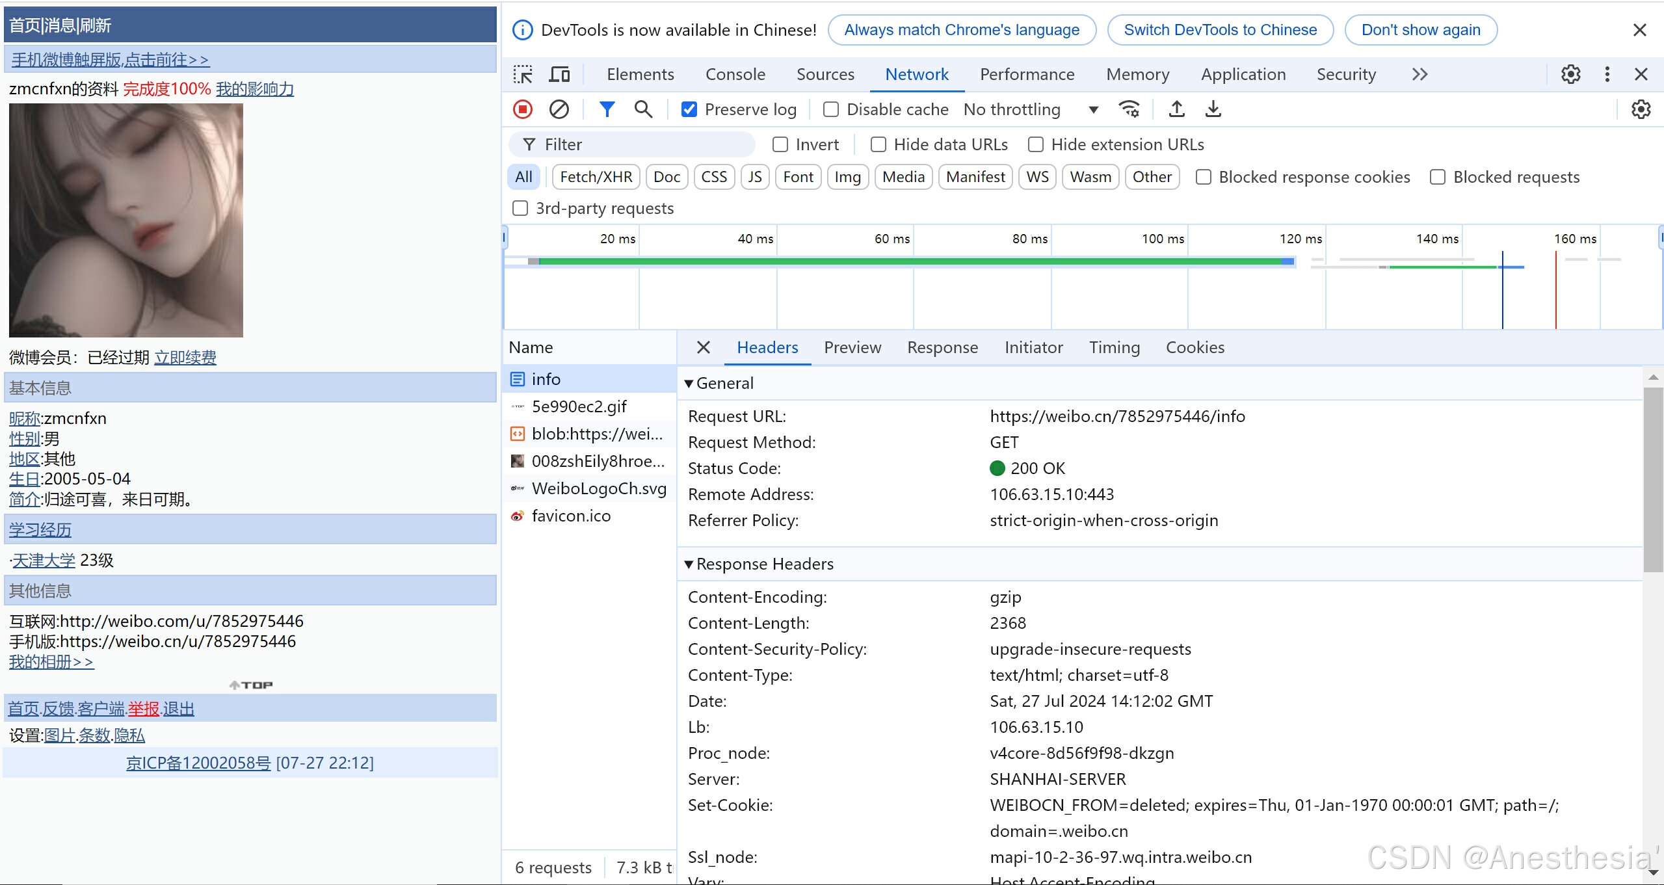Click the info icon in language infobar
Image resolution: width=1664 pixels, height=885 pixels.
(523, 30)
